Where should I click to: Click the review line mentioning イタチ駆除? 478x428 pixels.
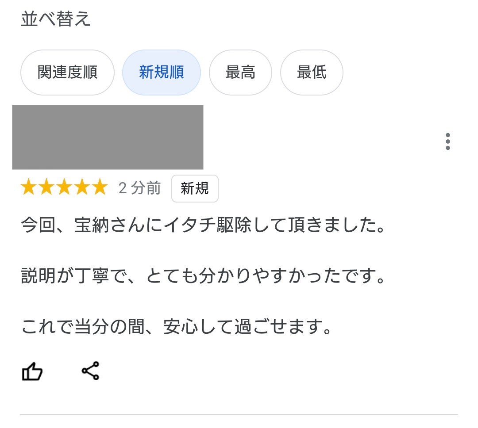pos(202,226)
